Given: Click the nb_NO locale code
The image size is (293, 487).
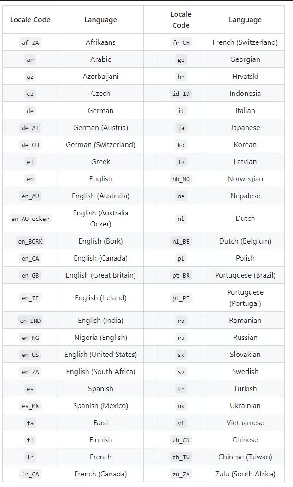Looking at the screenshot, I should pyautogui.click(x=181, y=179).
